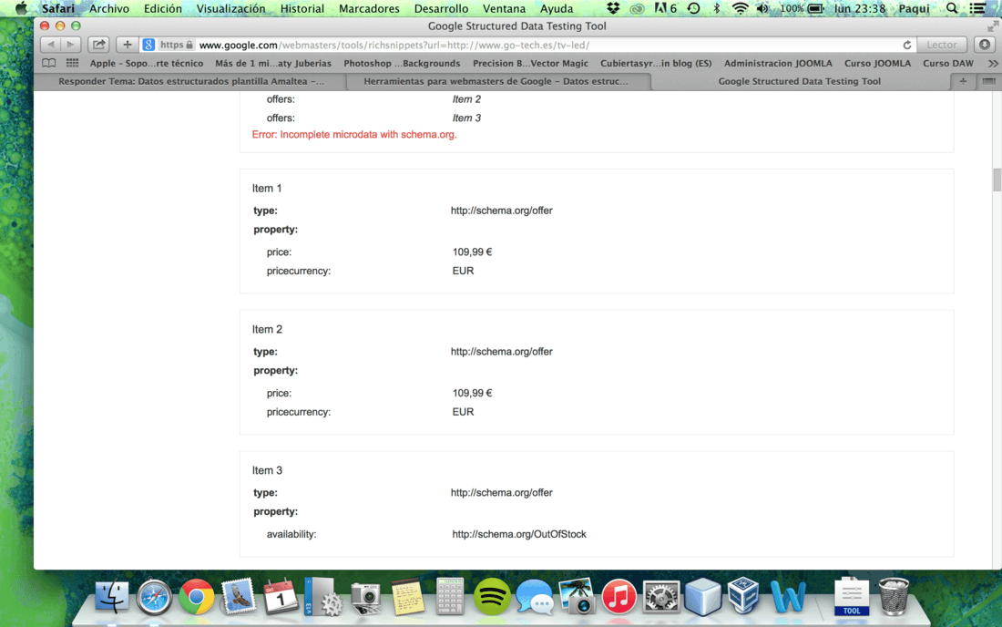Open the Paqui user menu
Image resolution: width=1002 pixels, height=627 pixels.
914,8
